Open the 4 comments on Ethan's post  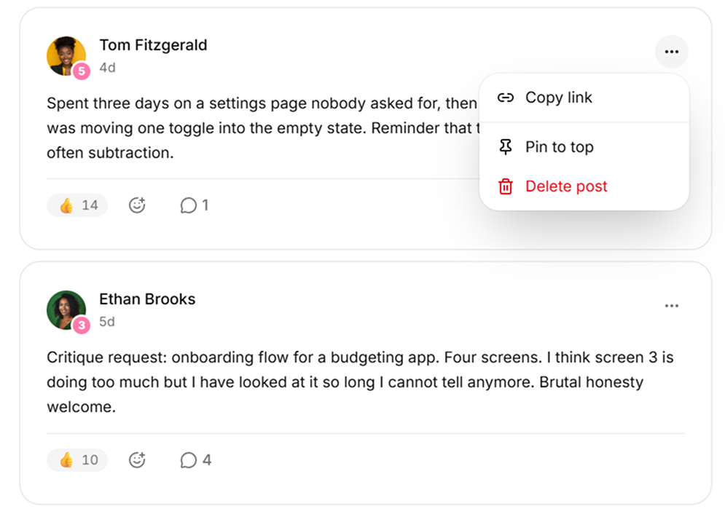(195, 460)
